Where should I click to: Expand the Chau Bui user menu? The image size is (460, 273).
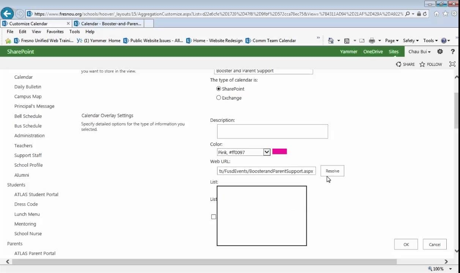point(419,52)
